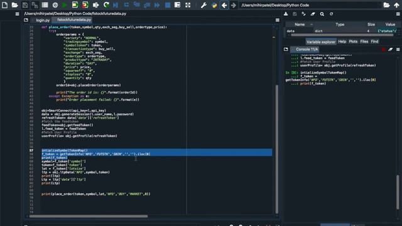Browse editor tabs folder icon
The width and height of the screenshot is (402, 226).
pyautogui.click(x=26, y=19)
